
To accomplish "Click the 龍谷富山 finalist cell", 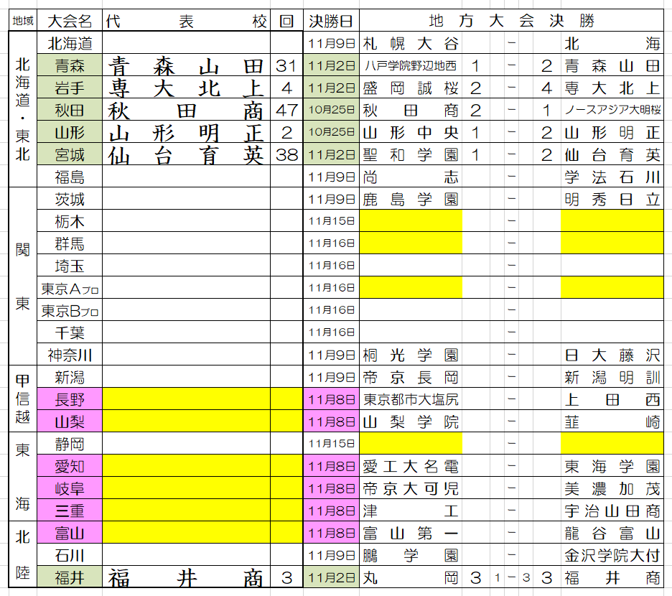I will click(612, 533).
